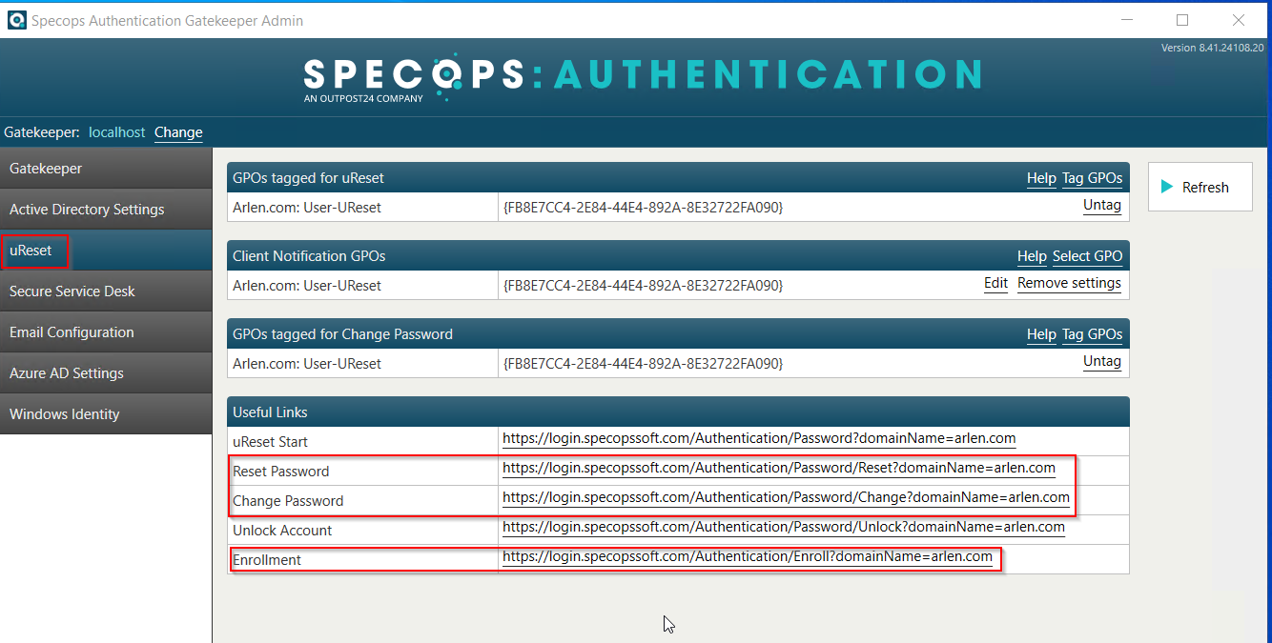Minimize the Gatekeeper Admin window

pyautogui.click(x=1128, y=20)
